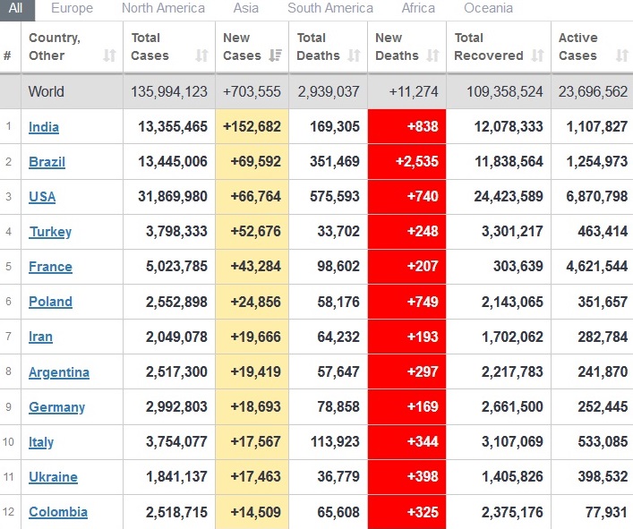Switch to the Europe tab
The width and height of the screenshot is (633, 529).
(72, 8)
